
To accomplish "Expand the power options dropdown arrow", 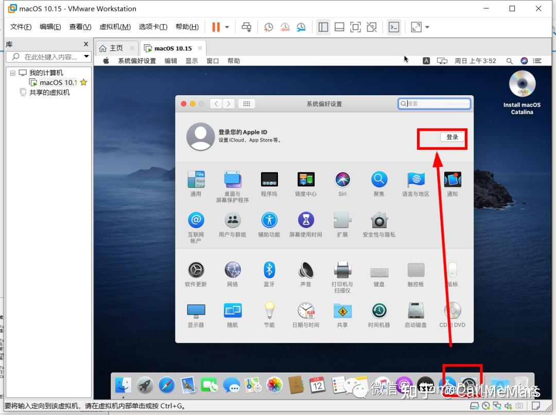I will pyautogui.click(x=227, y=27).
